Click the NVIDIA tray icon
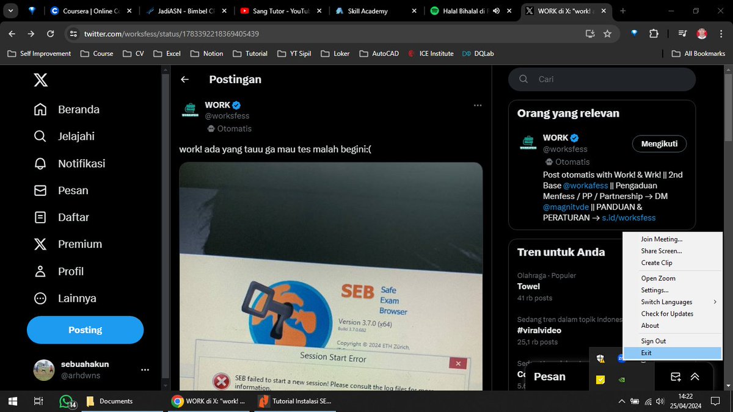The height and width of the screenshot is (412, 733). point(621,380)
